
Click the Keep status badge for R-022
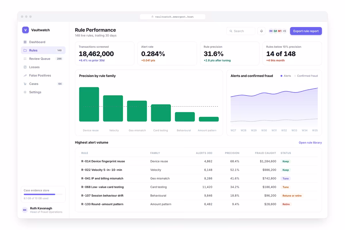click(x=285, y=170)
